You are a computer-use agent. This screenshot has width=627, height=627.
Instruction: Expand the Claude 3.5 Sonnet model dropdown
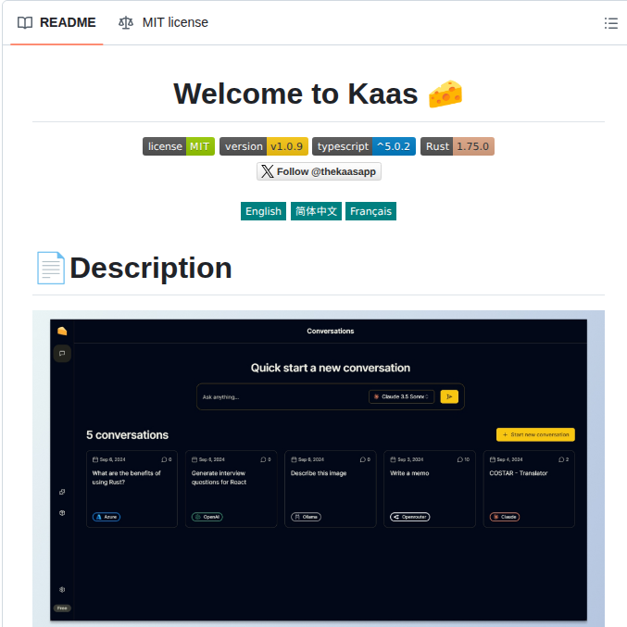point(401,396)
